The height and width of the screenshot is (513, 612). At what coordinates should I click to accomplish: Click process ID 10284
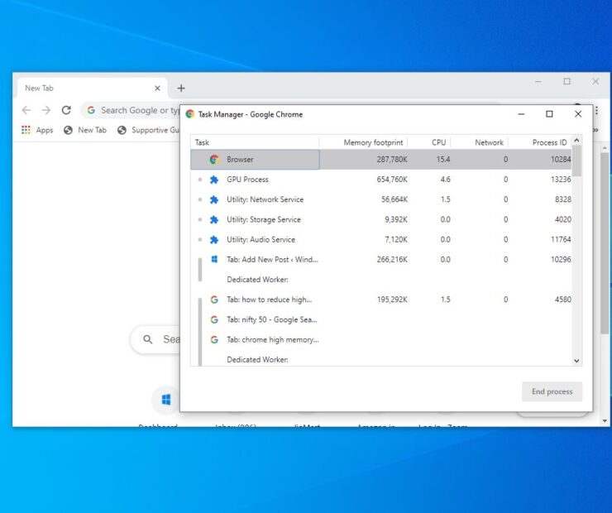tap(561, 160)
